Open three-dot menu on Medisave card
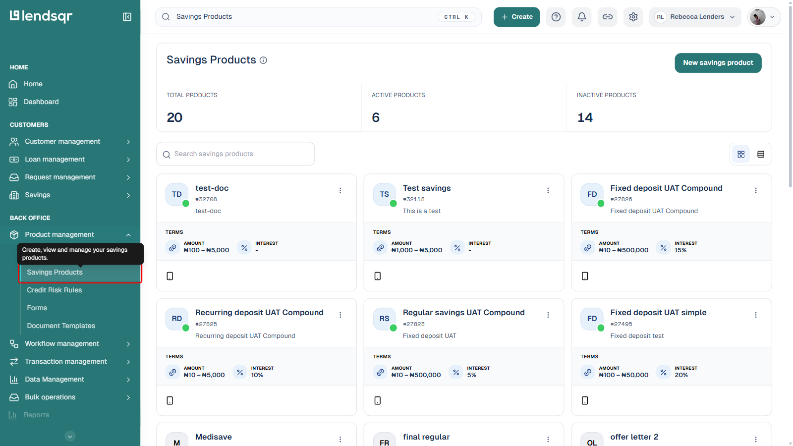The height and width of the screenshot is (446, 793). [340, 439]
